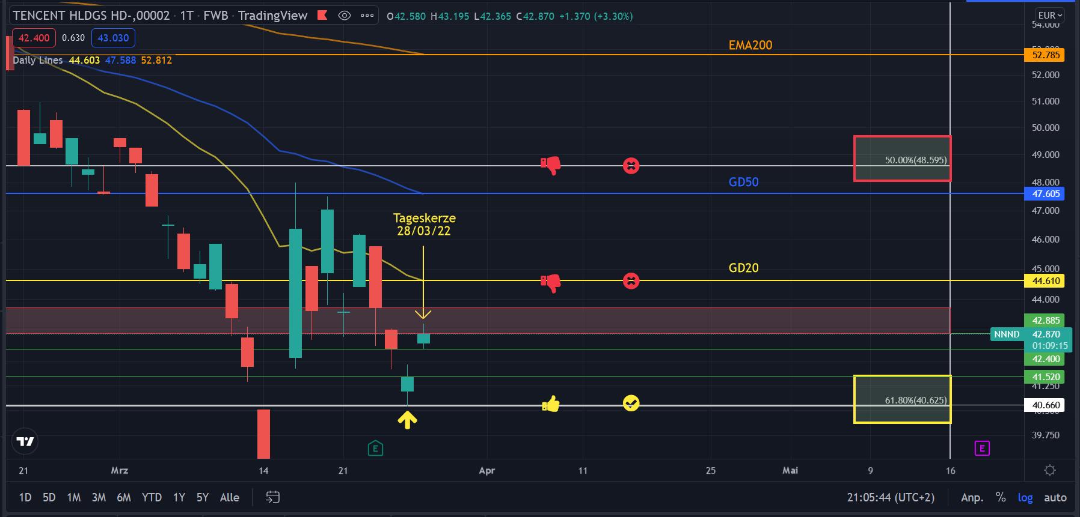1080x517 pixels.
Task: Select the EMA200 text label
Action: point(750,45)
